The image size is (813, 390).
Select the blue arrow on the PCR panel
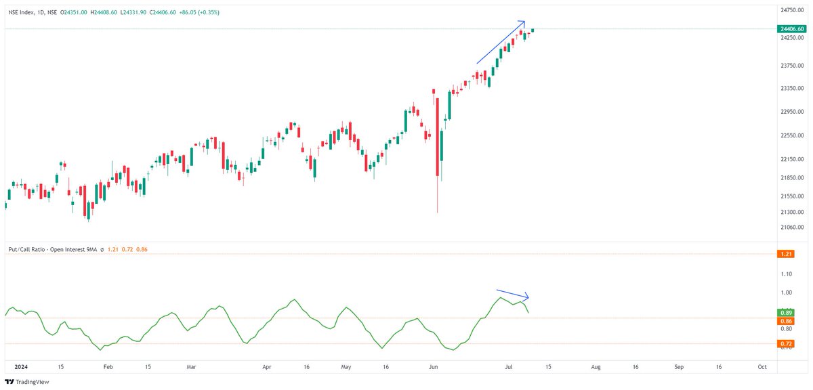coord(512,294)
